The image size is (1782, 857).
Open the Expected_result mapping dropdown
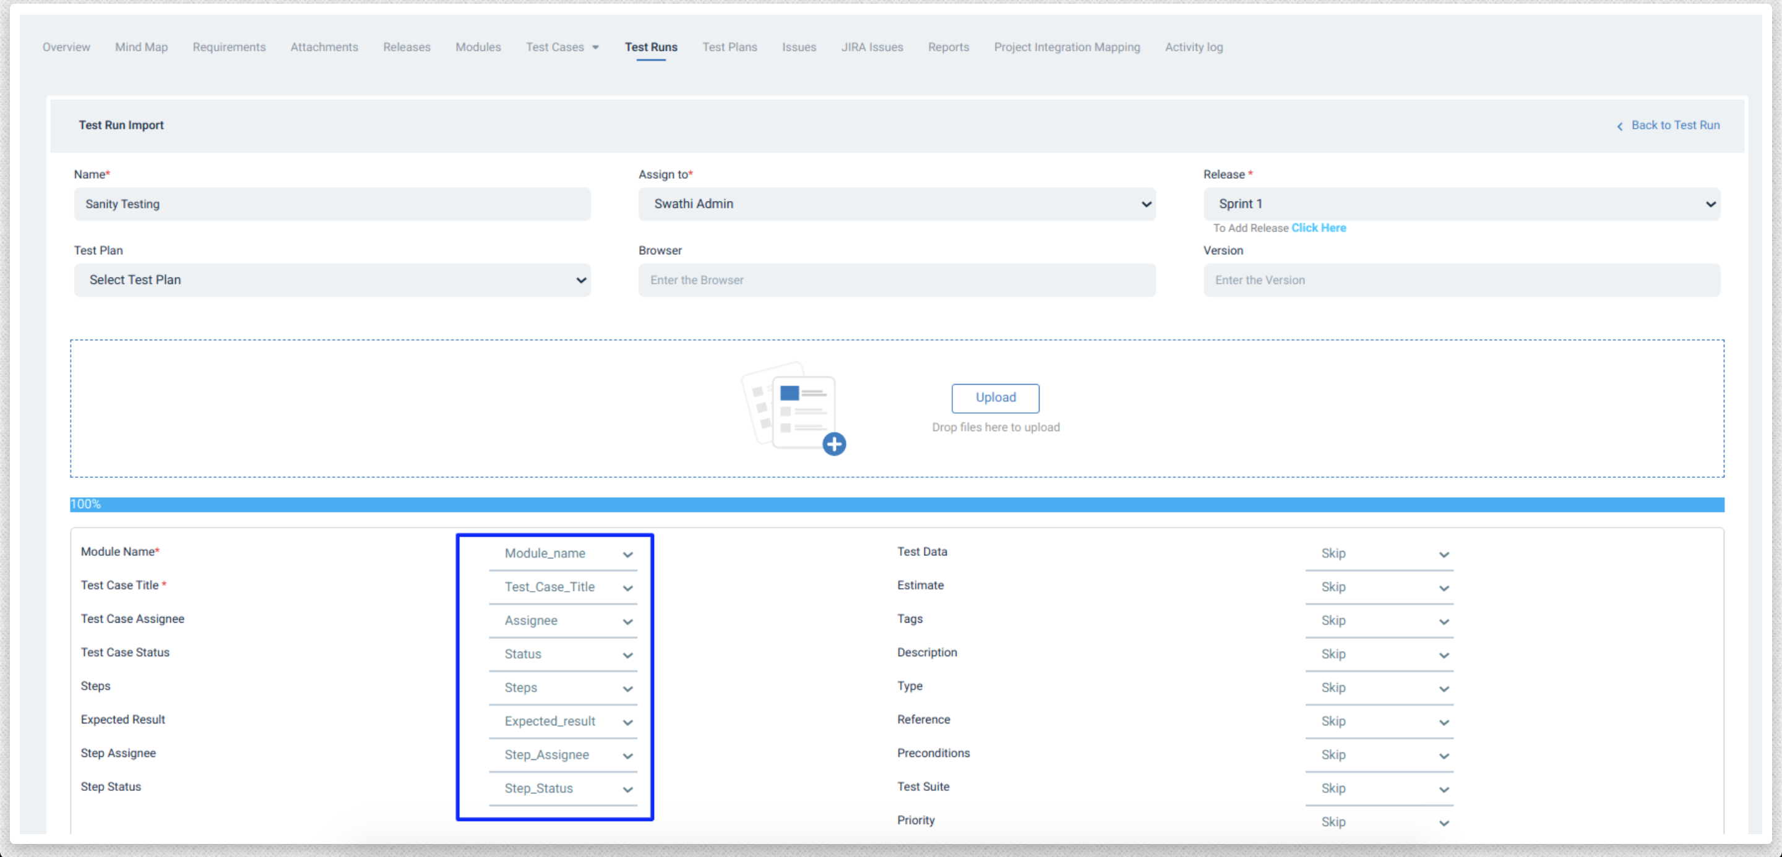(562, 721)
